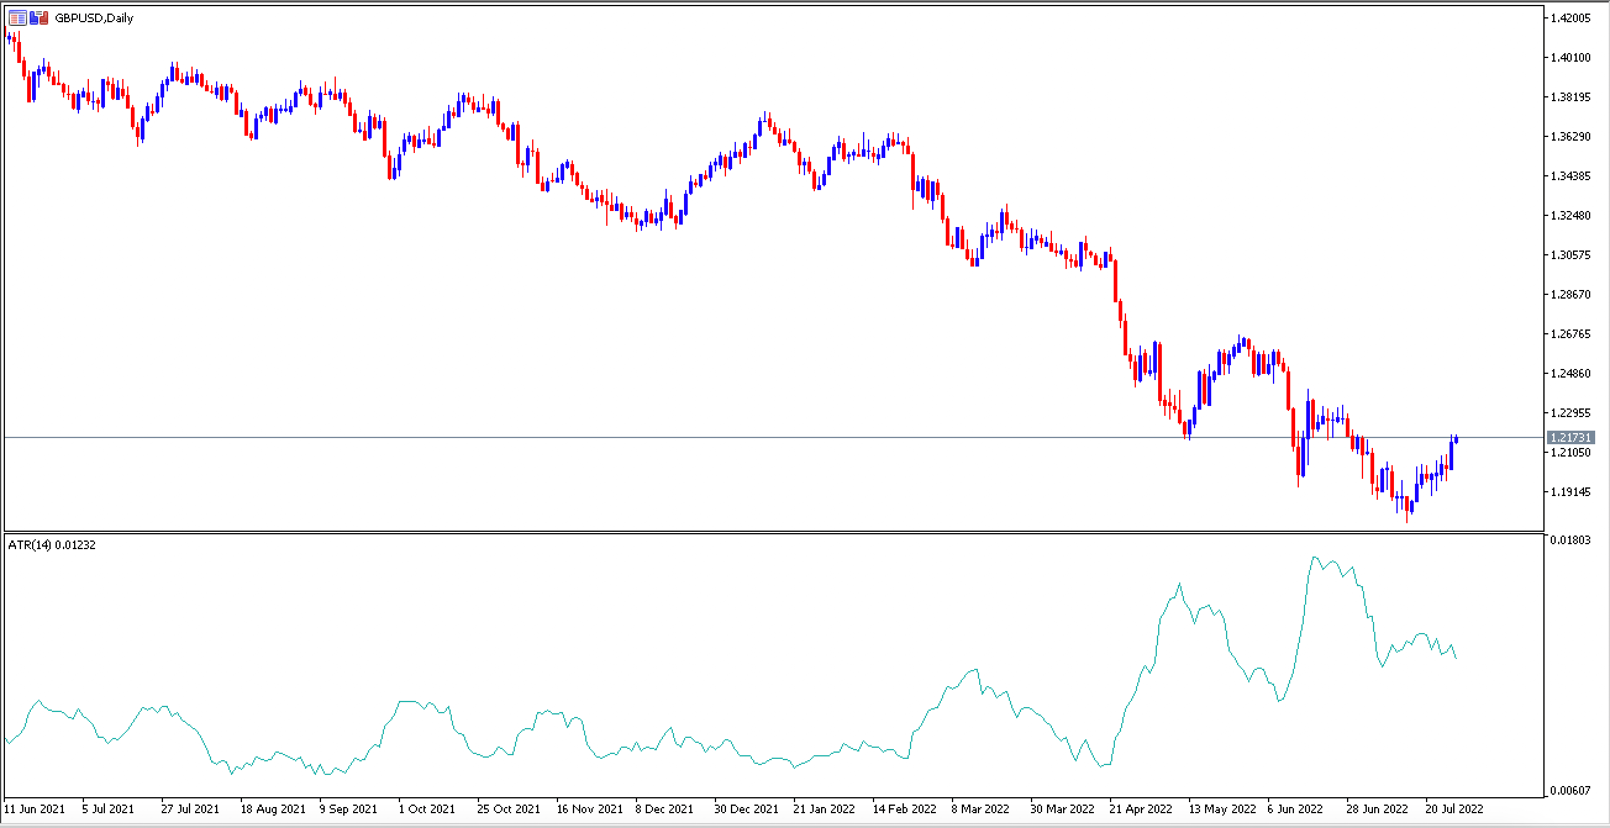Click the 14 Feb 2022 date label

(x=904, y=809)
